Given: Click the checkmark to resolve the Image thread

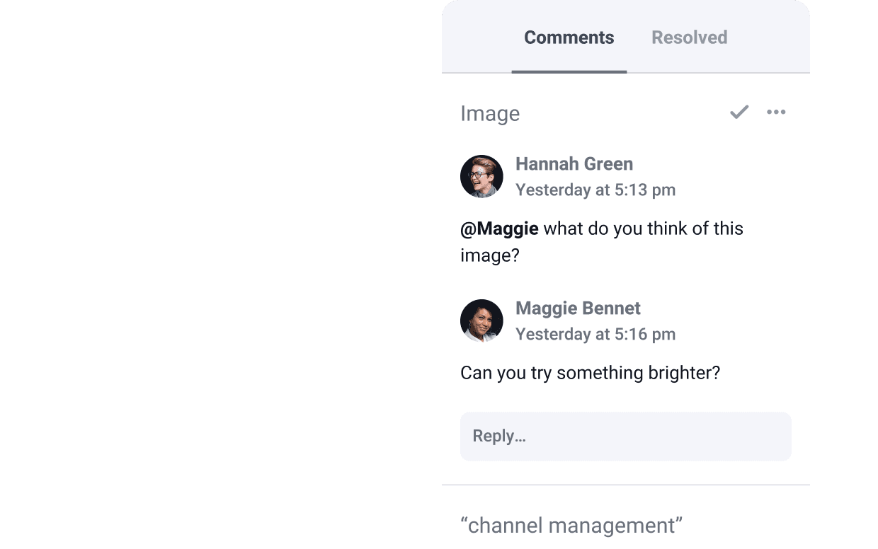Looking at the screenshot, I should coord(739,112).
